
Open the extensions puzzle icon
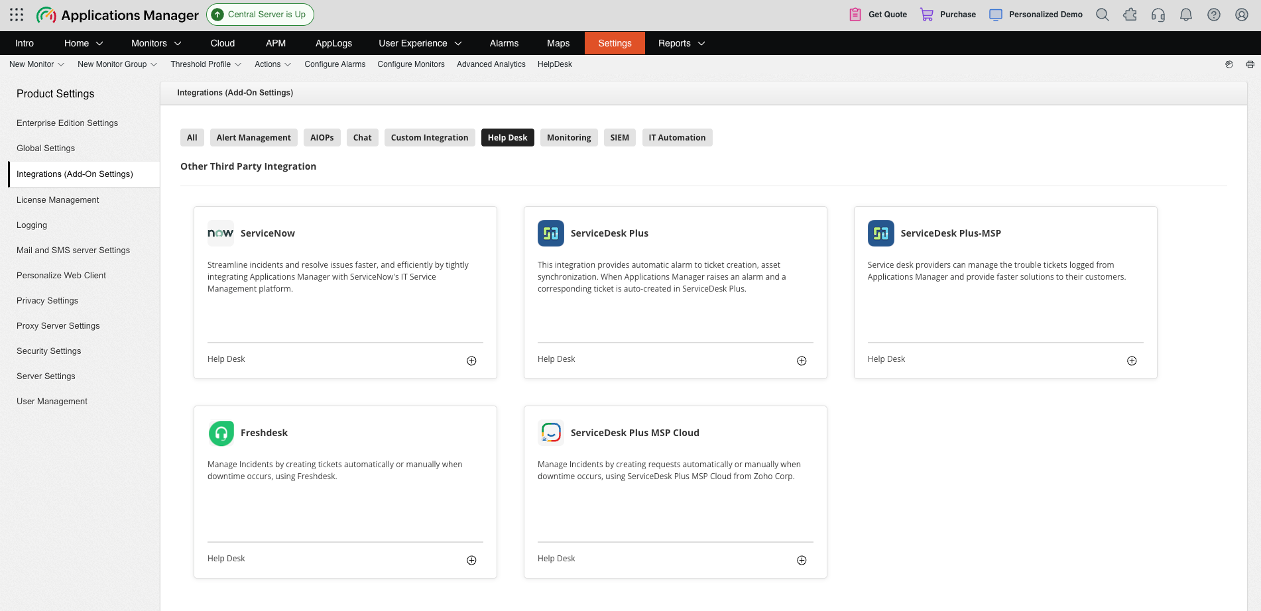pyautogui.click(x=1130, y=15)
